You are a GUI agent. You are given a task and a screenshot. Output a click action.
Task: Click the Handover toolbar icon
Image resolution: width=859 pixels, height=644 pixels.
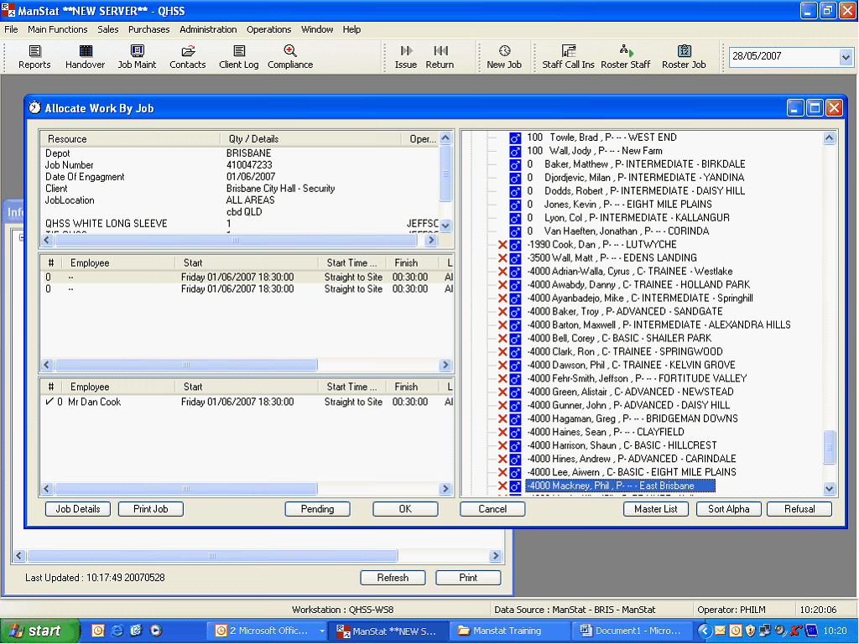pos(86,52)
